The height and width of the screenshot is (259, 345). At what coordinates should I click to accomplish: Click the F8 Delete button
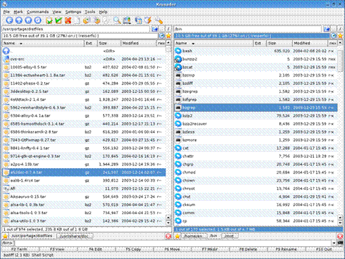click(248, 250)
